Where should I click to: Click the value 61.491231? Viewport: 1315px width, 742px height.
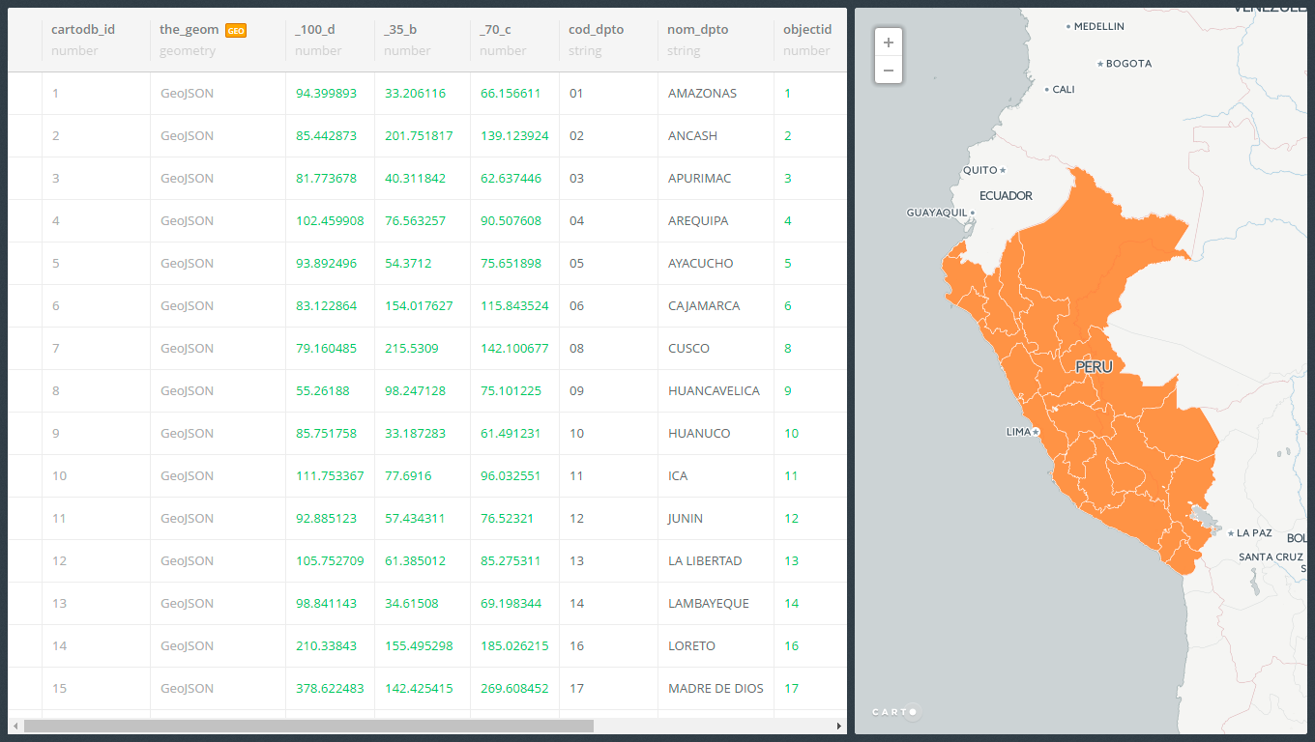(x=511, y=434)
